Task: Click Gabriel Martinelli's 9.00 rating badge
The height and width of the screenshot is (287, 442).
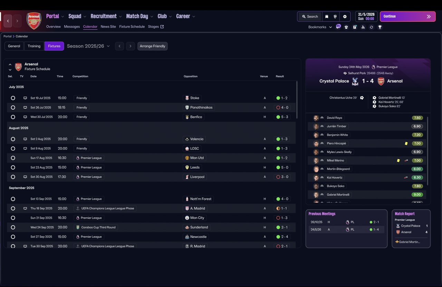Action: pos(417,195)
